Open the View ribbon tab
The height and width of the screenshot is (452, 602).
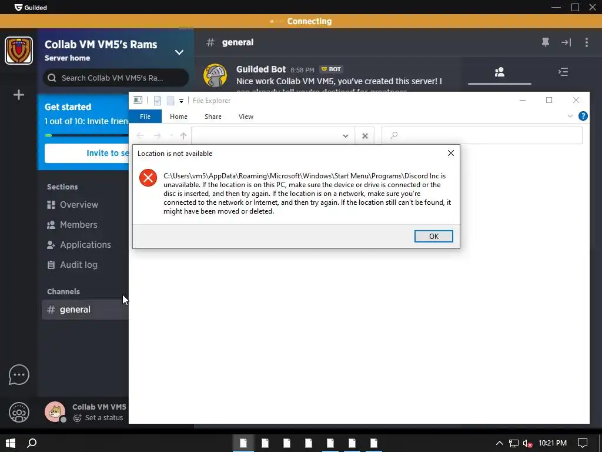246,117
